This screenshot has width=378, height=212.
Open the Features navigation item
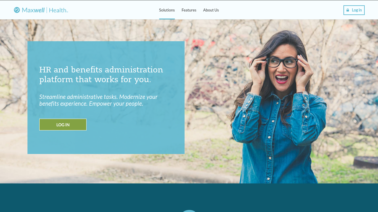(189, 10)
